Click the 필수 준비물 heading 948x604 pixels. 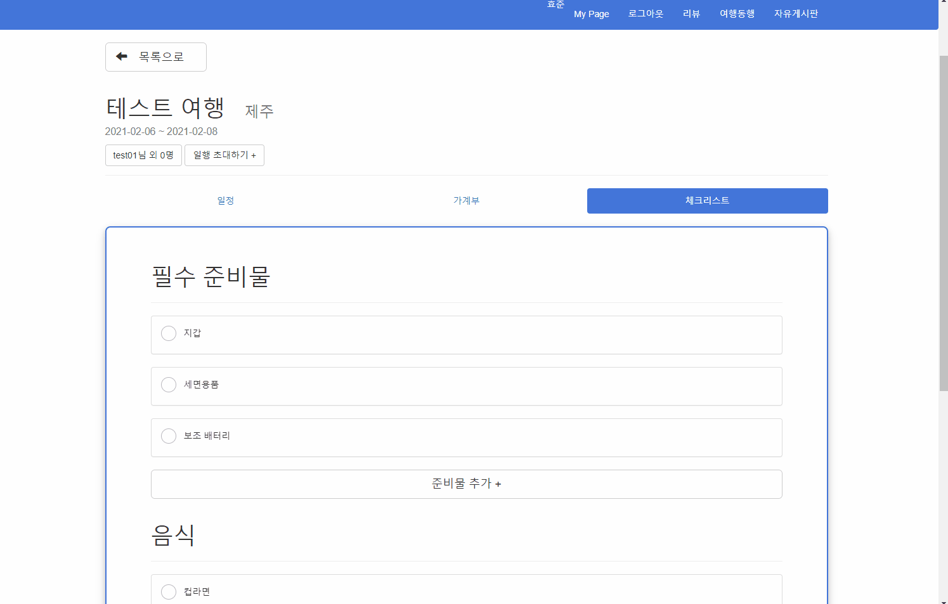[x=211, y=277]
